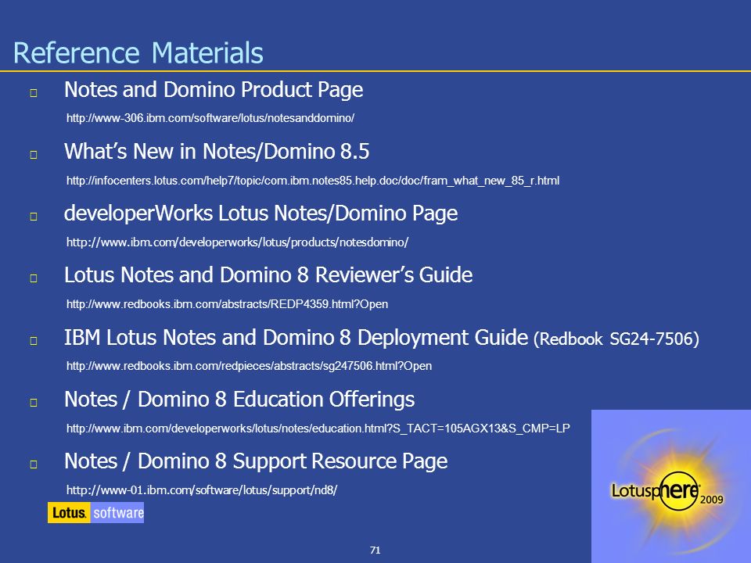Open the REDP4359 redbooks abstract link
751x563 pixels.
(227, 304)
